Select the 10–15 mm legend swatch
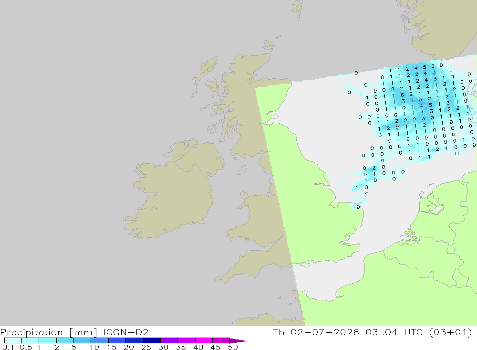The width and height of the screenshot is (477, 350). 100,340
